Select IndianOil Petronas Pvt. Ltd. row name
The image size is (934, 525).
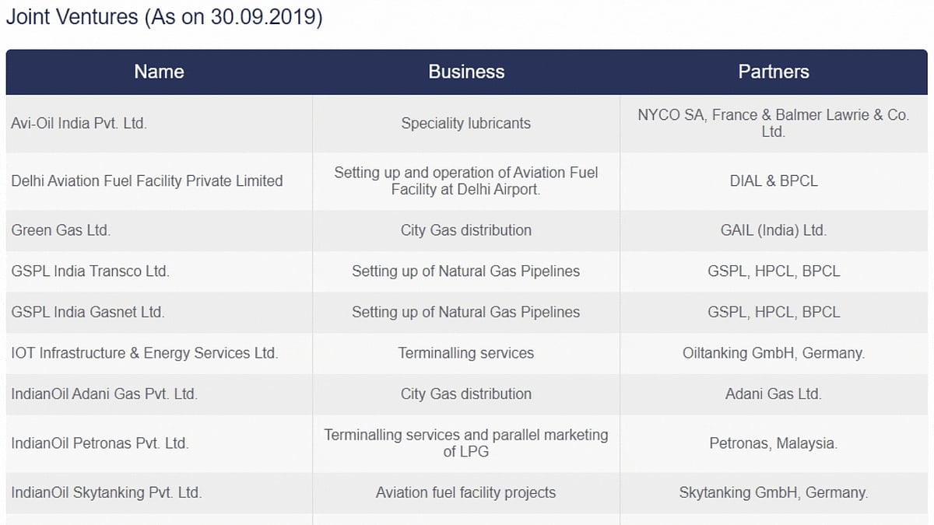[100, 443]
